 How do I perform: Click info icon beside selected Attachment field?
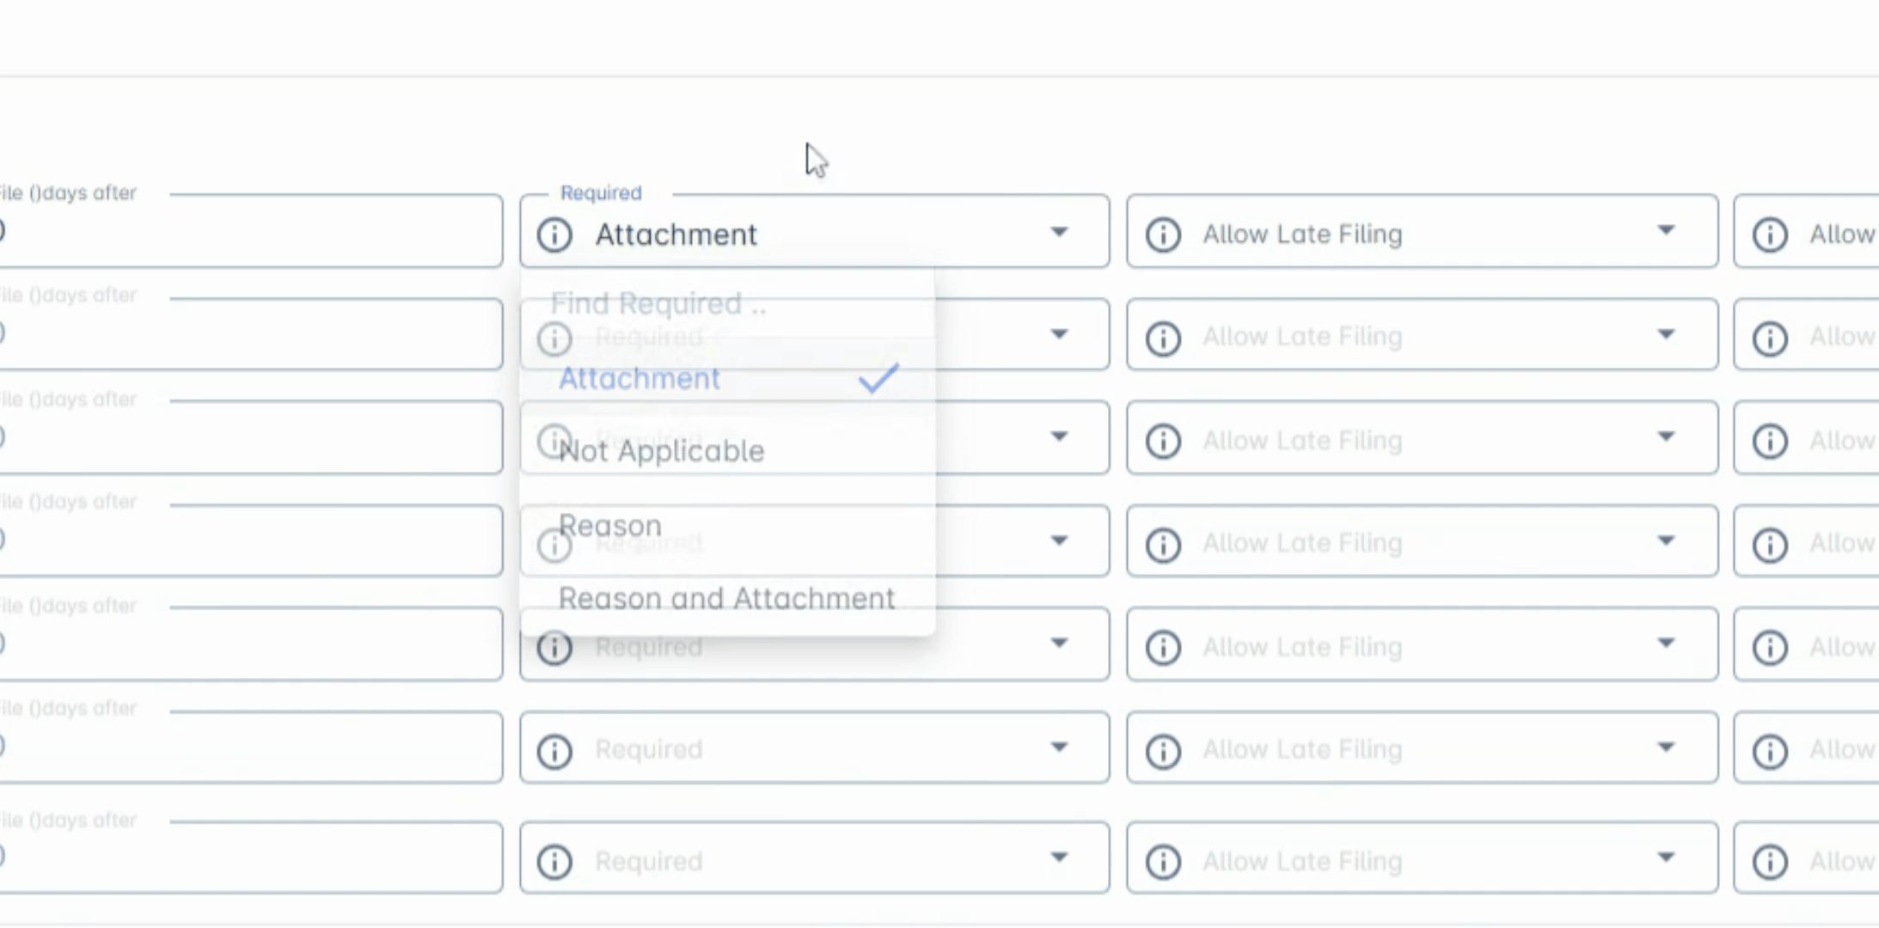tap(554, 235)
